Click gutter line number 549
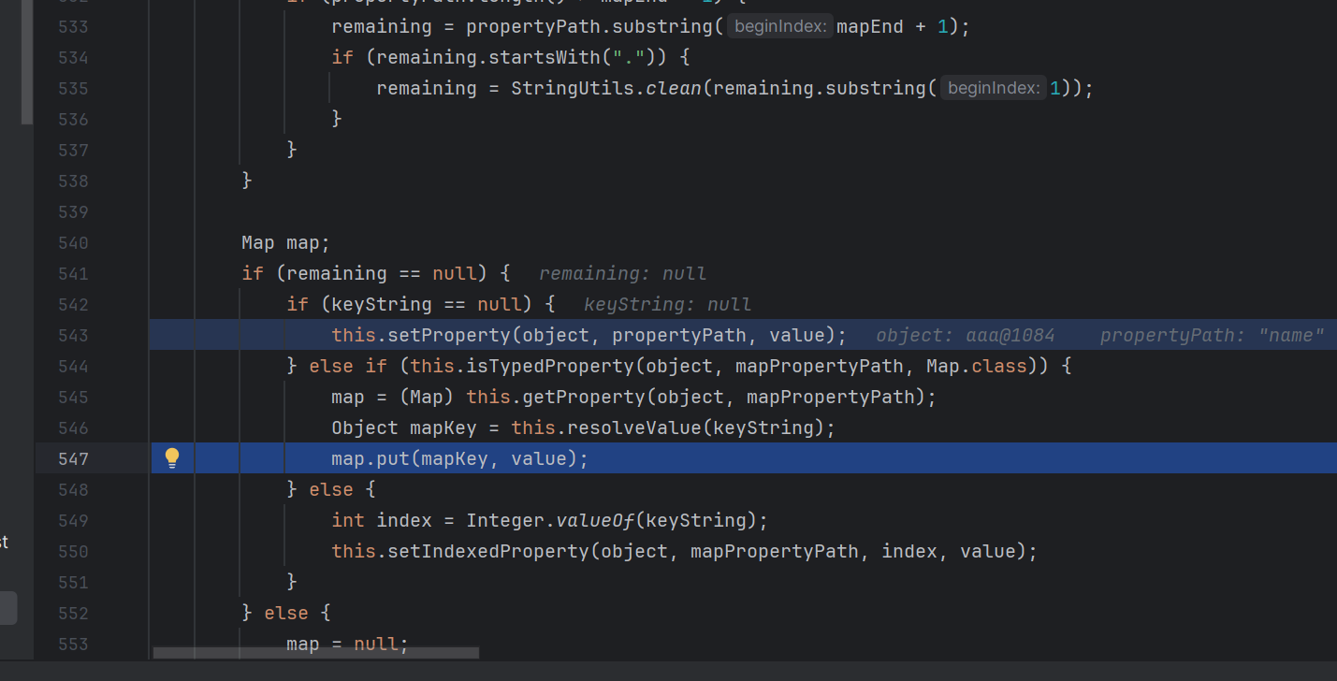 pos(73,520)
